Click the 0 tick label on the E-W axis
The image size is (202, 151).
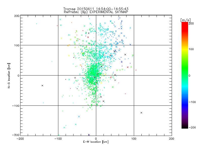click(x=96, y=139)
